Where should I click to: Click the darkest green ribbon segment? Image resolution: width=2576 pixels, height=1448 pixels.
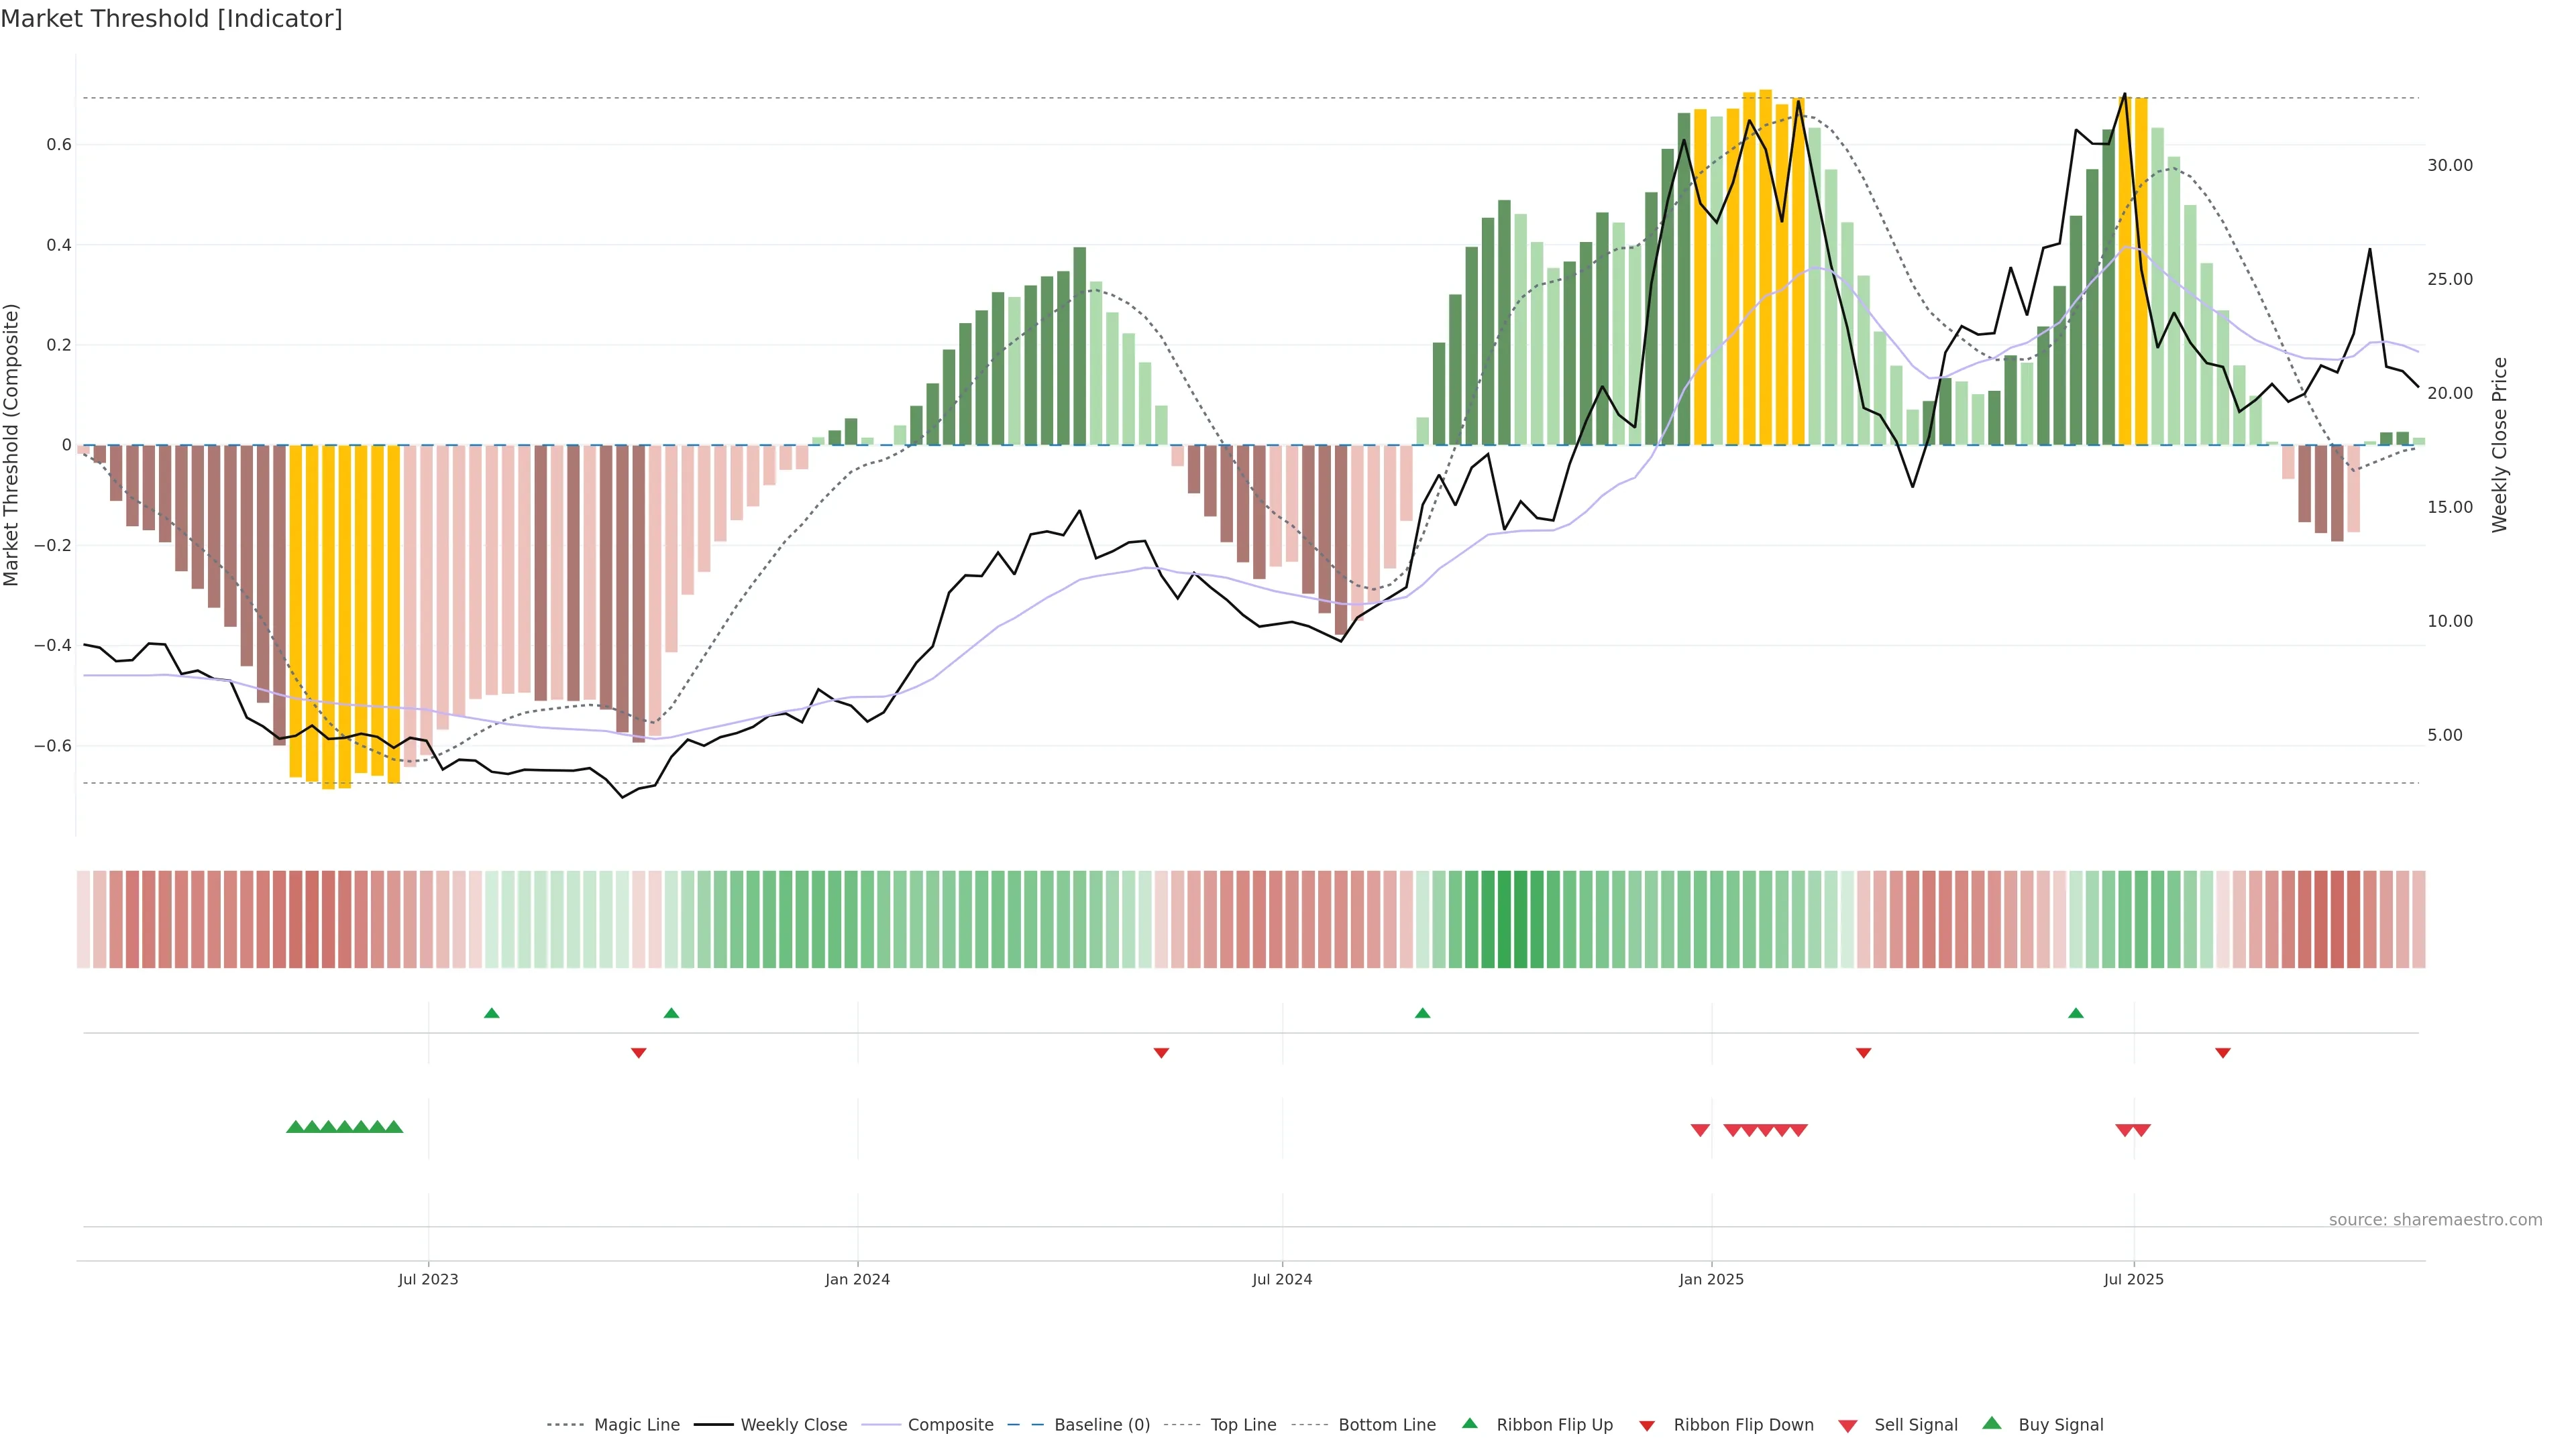(1504, 918)
